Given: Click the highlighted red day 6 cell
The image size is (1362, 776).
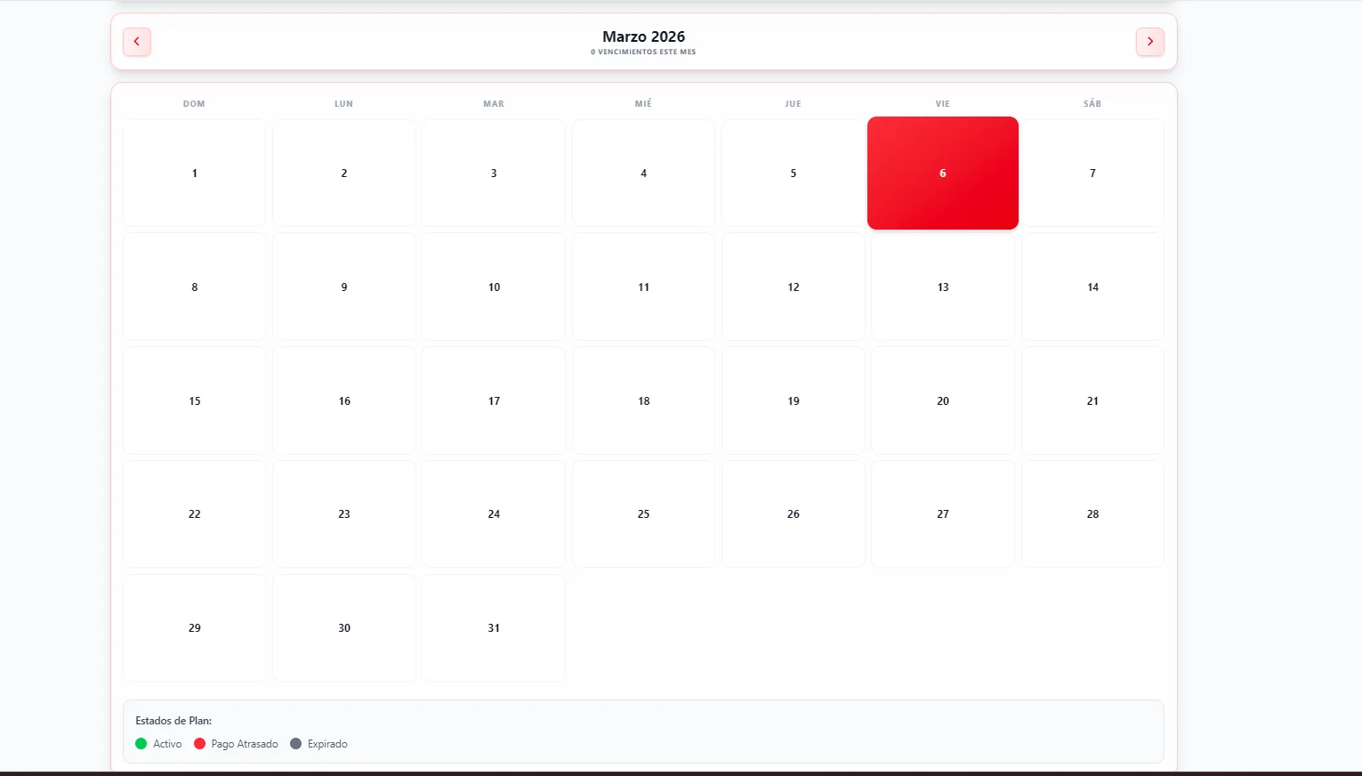Looking at the screenshot, I should click(942, 173).
